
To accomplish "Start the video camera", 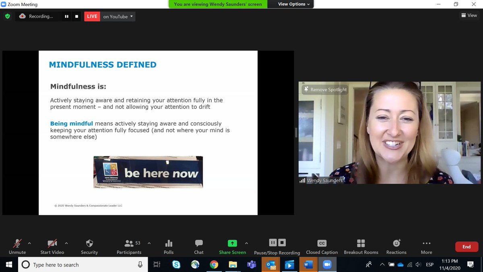I will 52,247.
